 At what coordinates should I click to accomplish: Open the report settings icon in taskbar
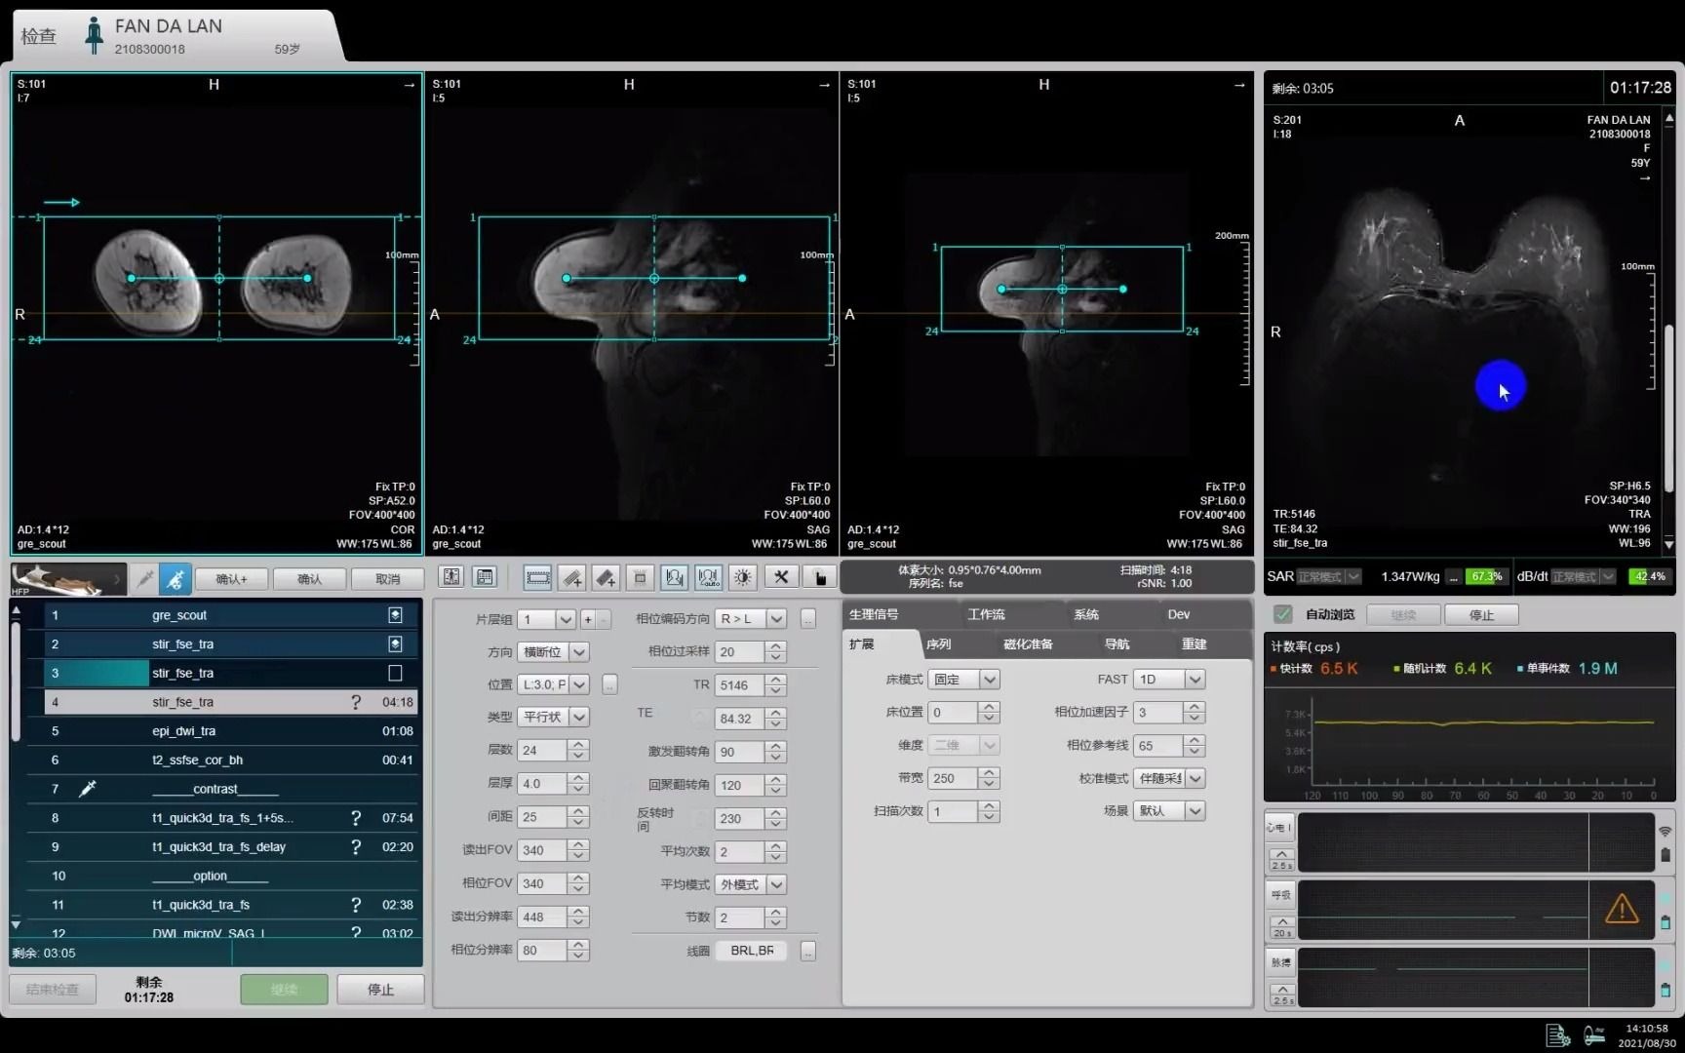1557,1034
